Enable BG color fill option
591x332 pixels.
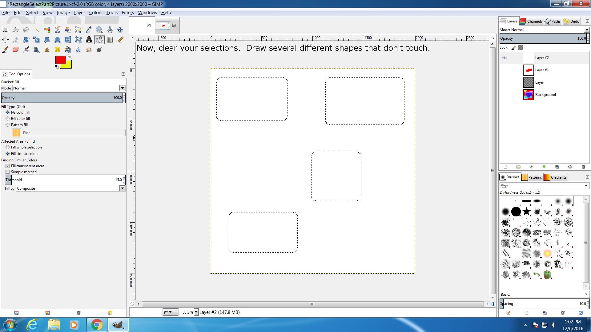point(8,119)
